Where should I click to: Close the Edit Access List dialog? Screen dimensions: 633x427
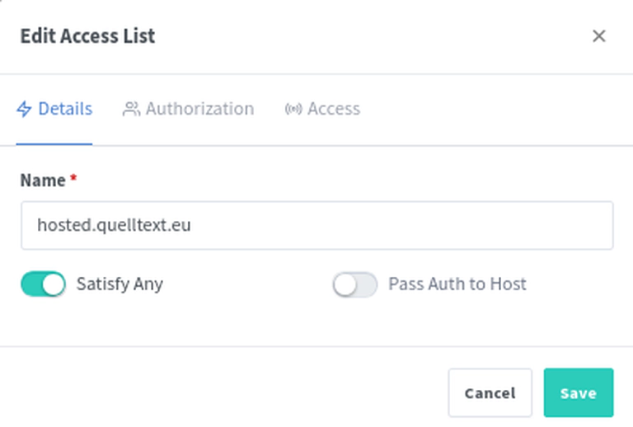[598, 36]
